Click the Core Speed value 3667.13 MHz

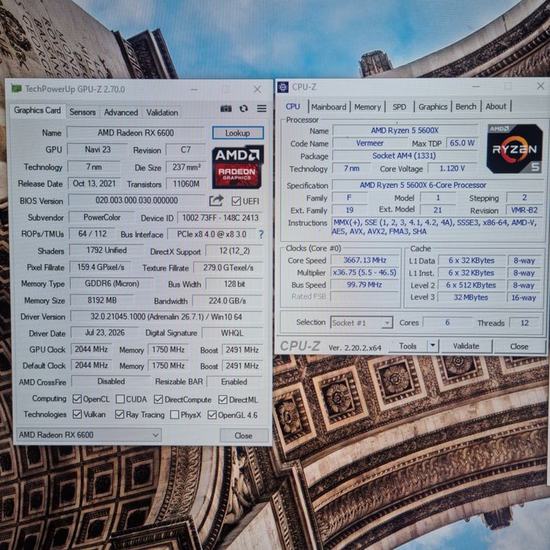tap(365, 260)
